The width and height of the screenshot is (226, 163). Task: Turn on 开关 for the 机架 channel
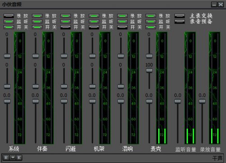coord(94,27)
